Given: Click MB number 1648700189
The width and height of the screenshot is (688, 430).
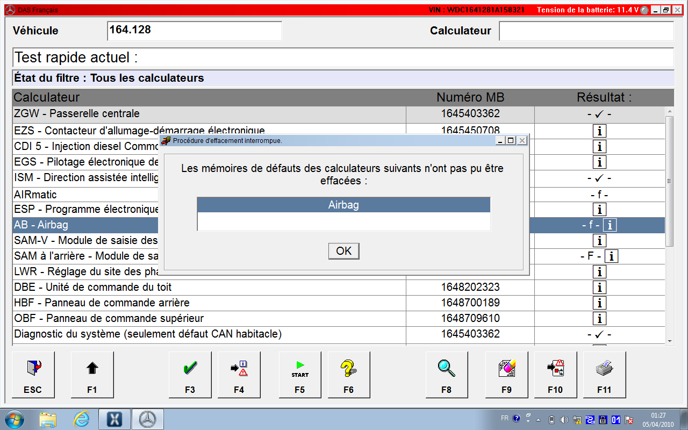Looking at the screenshot, I should coord(470,303).
